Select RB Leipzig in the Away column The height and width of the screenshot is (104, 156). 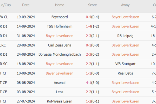click(125, 36)
